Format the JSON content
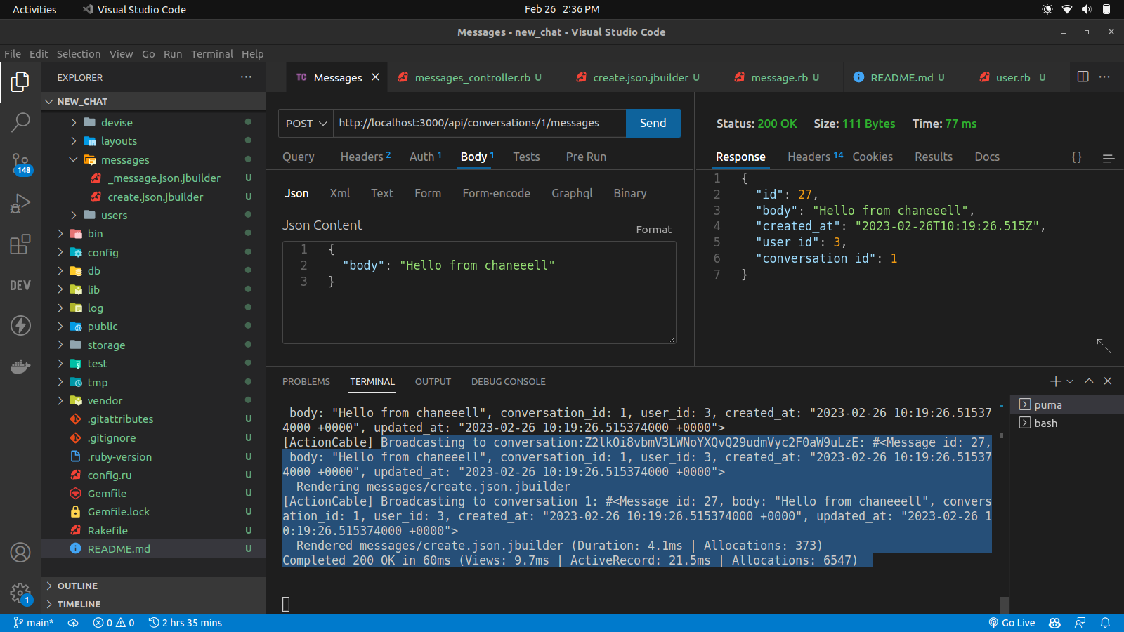1124x632 pixels. (653, 230)
